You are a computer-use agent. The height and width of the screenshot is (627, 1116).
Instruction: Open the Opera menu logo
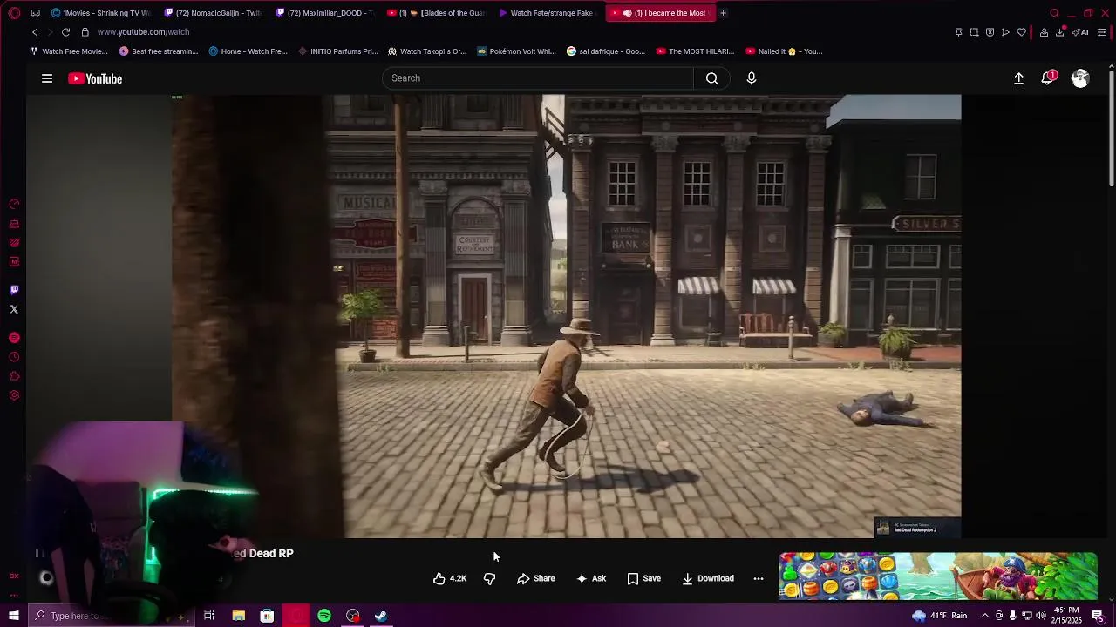point(14,13)
